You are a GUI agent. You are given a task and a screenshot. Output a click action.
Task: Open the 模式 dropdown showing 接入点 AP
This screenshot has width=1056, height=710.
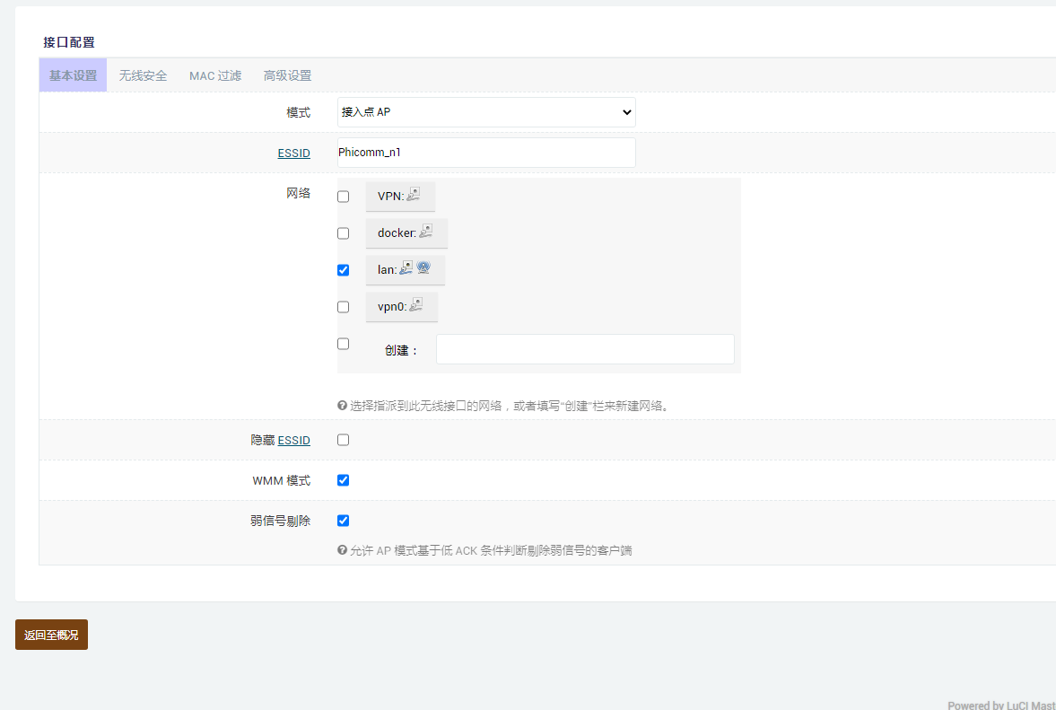486,112
